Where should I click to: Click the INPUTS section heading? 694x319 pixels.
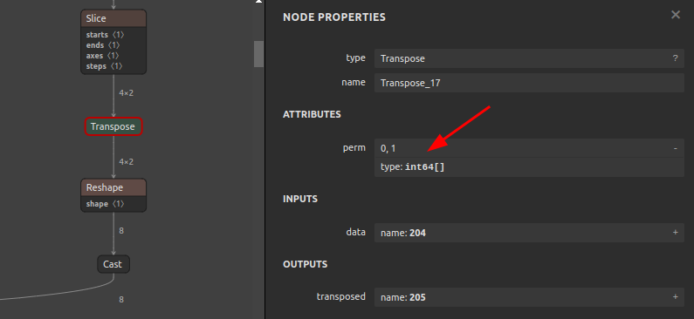tap(300, 199)
